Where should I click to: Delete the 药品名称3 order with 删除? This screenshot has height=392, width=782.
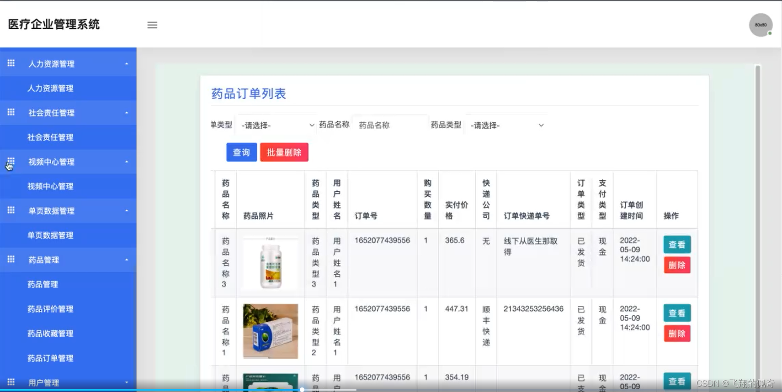tap(677, 265)
